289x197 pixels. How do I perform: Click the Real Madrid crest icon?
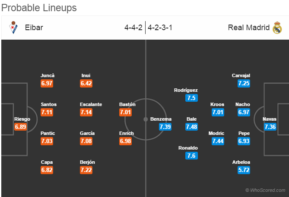click(277, 28)
